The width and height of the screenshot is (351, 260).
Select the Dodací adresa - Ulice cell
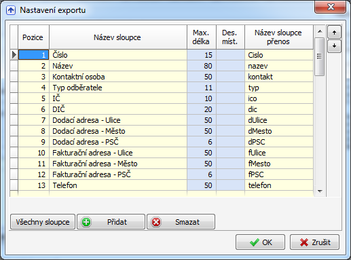pyautogui.click(x=118, y=120)
